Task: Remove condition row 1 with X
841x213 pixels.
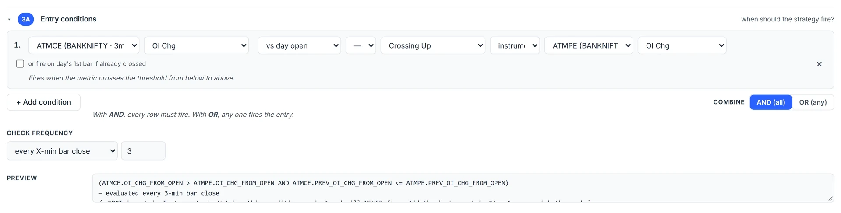Action: (x=819, y=64)
